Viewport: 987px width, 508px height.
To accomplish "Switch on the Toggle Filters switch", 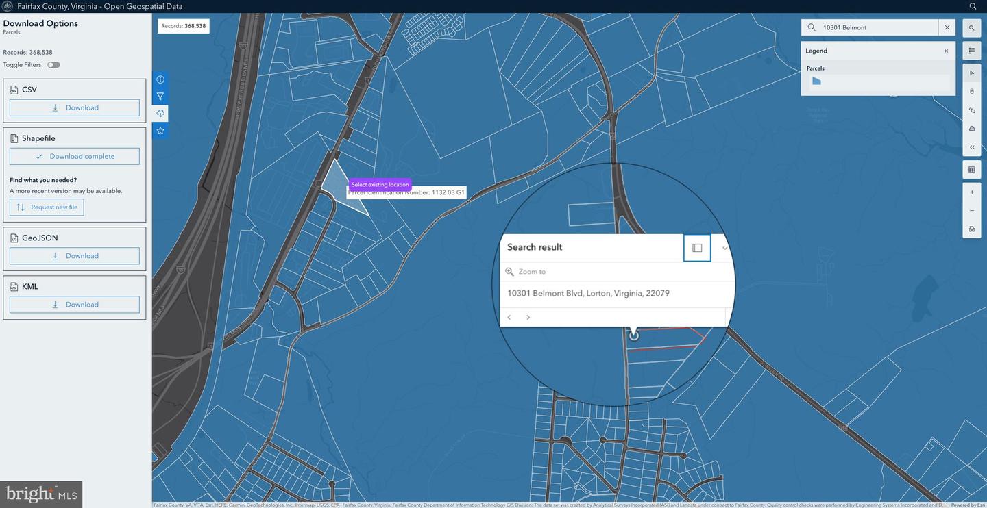I will 53,65.
